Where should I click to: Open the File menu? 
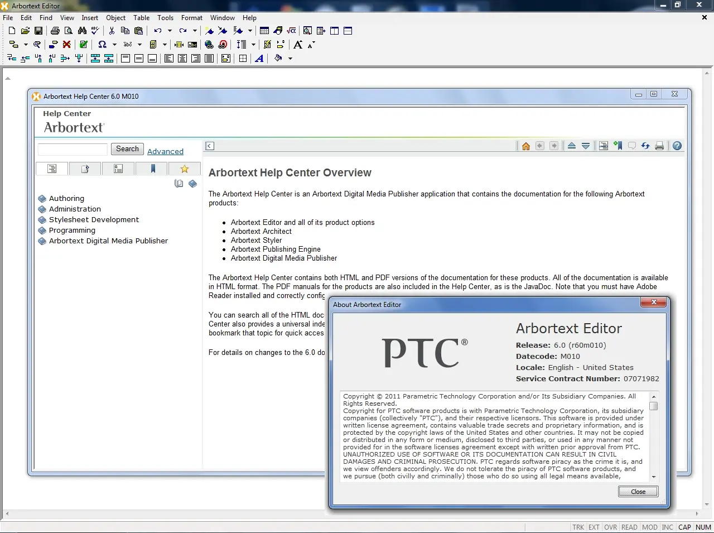pyautogui.click(x=8, y=17)
